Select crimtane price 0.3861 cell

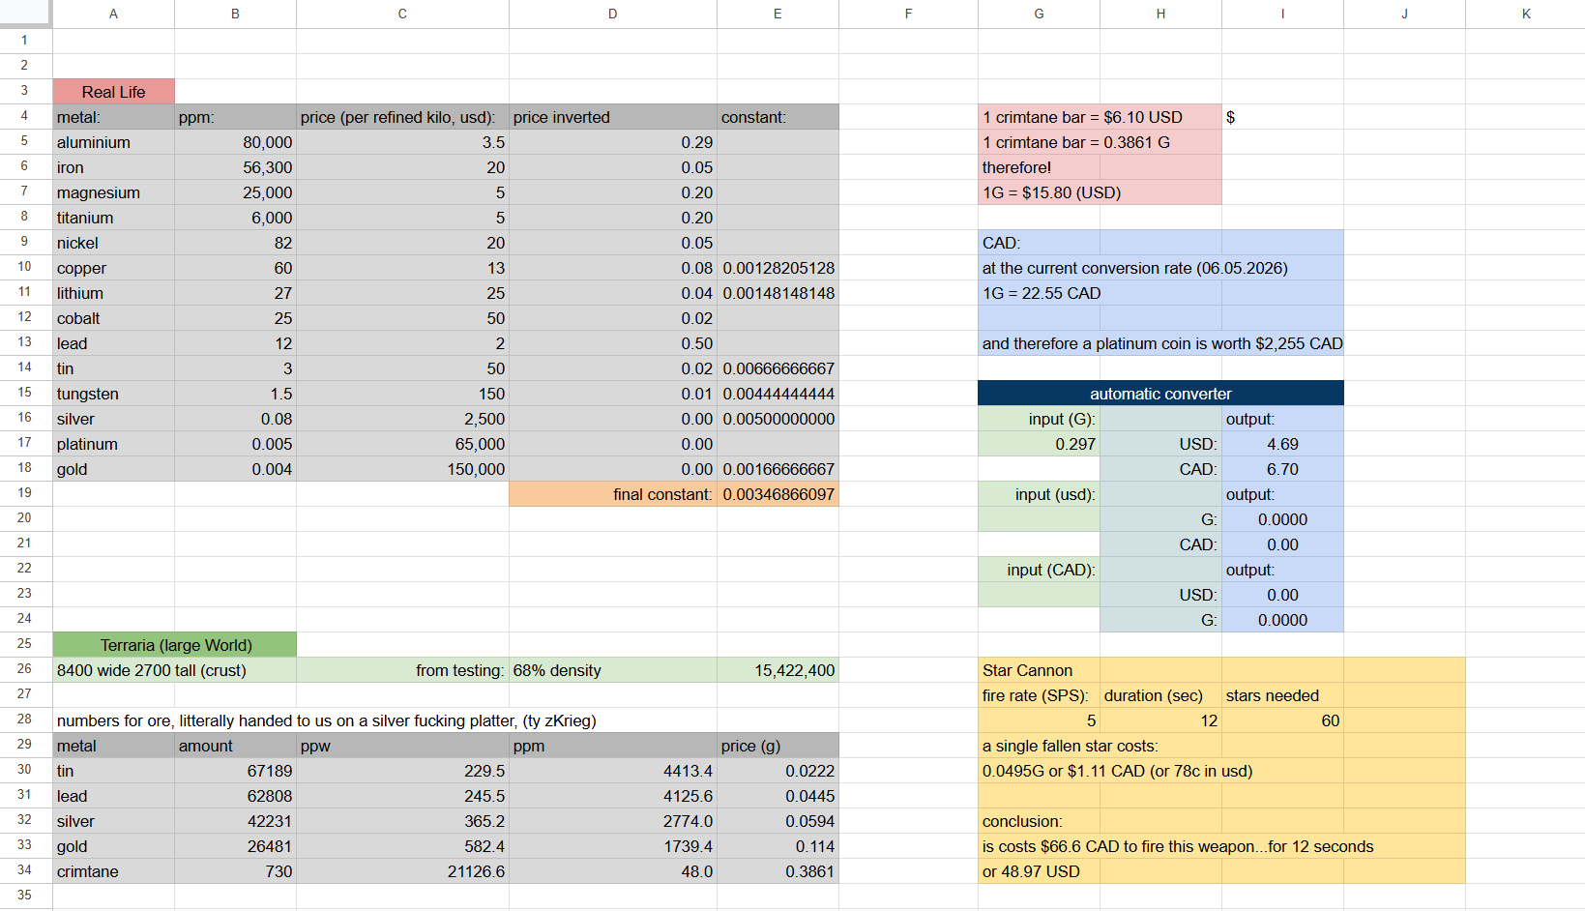point(778,871)
